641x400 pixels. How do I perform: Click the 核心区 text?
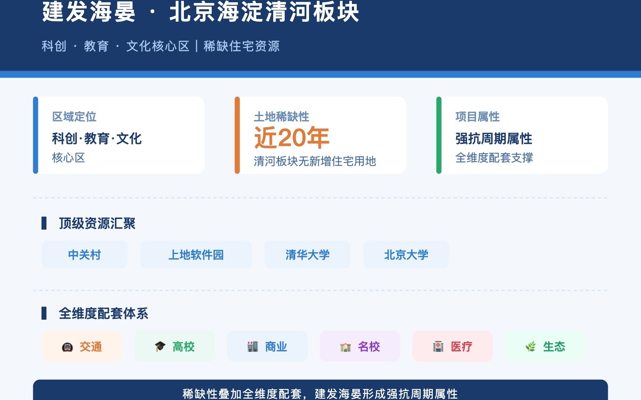tap(69, 158)
